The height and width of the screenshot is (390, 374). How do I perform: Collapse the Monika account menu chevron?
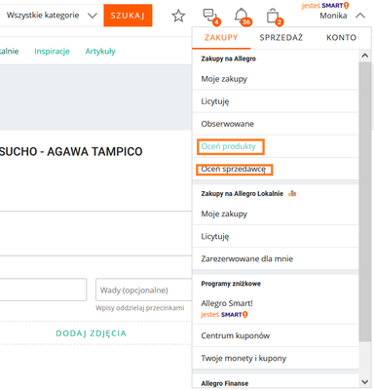click(x=360, y=16)
